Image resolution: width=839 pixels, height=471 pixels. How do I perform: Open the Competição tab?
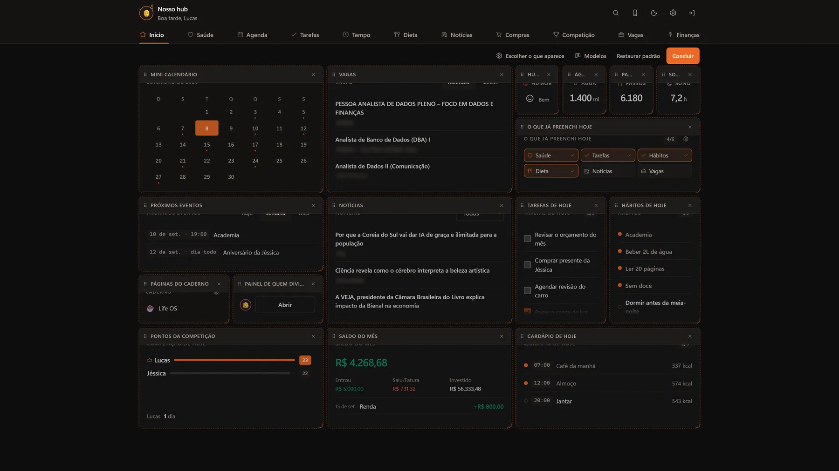coord(573,35)
